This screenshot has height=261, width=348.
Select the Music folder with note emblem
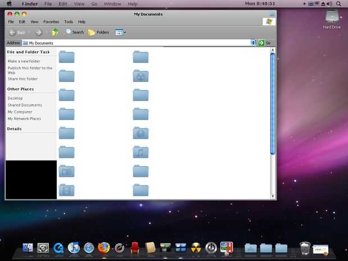(x=140, y=152)
